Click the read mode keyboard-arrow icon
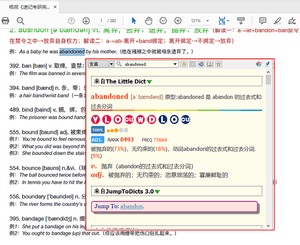This screenshot has width=300, height=245. point(241,21)
